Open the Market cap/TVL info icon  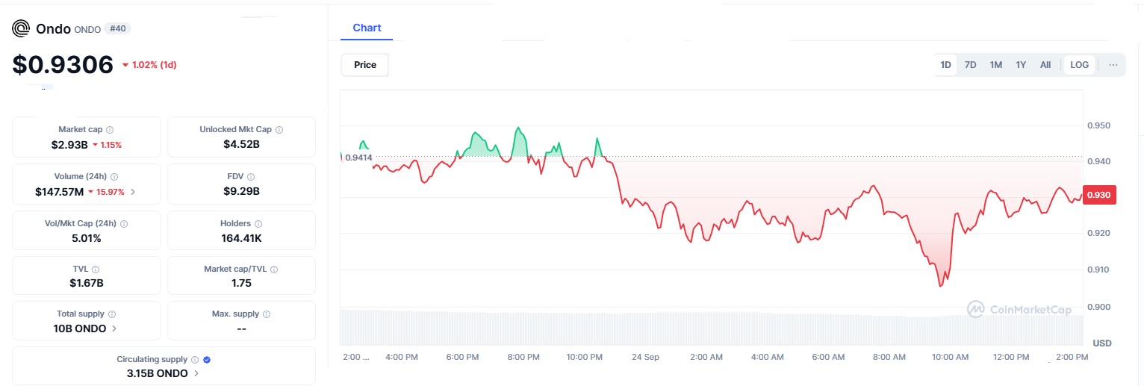pos(275,270)
